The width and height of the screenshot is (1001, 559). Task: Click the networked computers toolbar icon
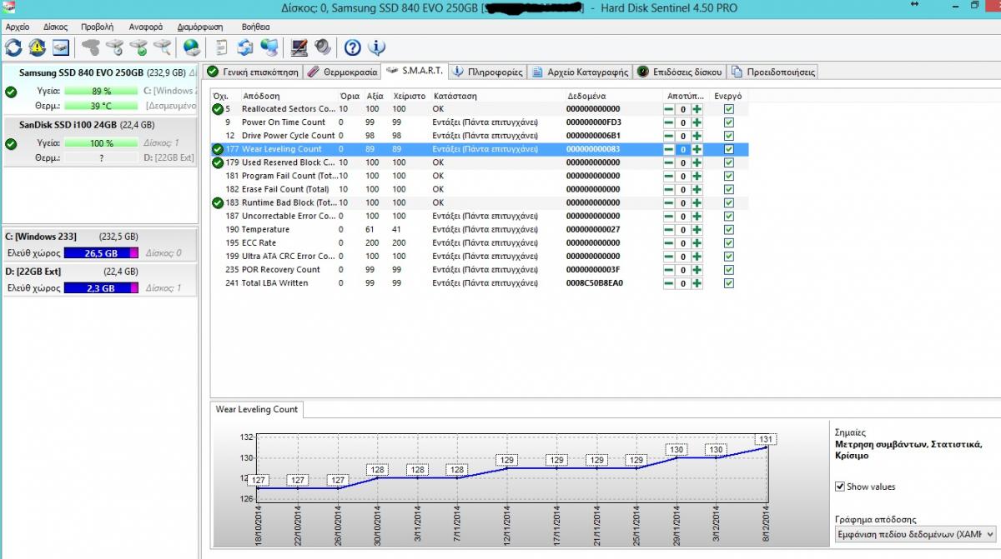[x=269, y=47]
